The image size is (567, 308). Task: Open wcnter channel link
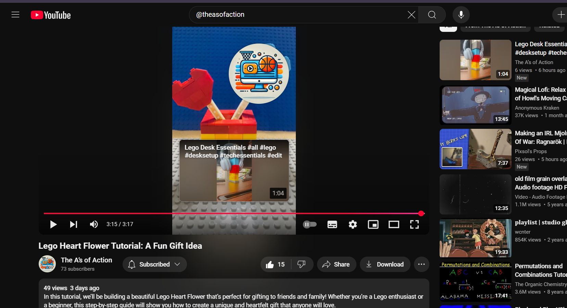[x=522, y=232]
